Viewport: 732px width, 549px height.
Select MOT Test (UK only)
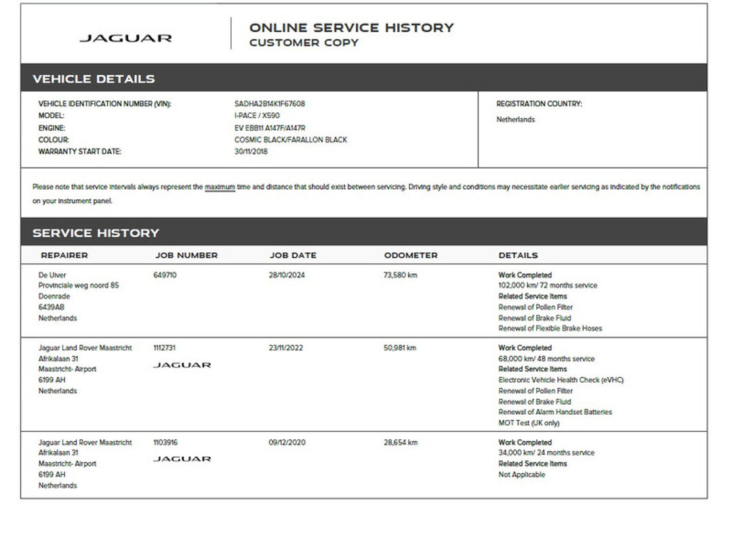[529, 423]
